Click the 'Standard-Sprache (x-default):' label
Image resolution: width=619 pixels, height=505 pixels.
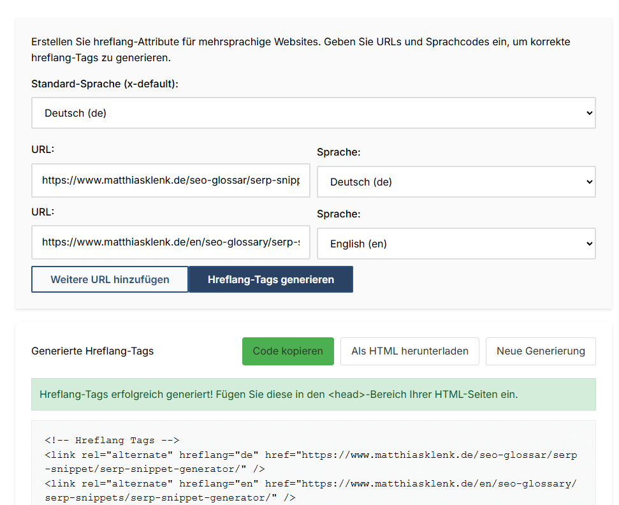pyautogui.click(x=105, y=84)
